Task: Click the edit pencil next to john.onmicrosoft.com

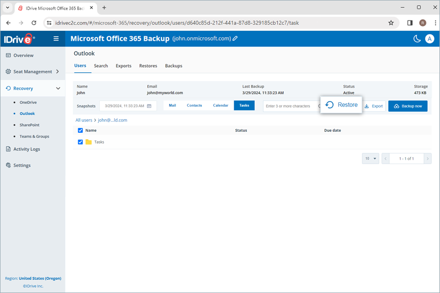Action: (x=235, y=37)
